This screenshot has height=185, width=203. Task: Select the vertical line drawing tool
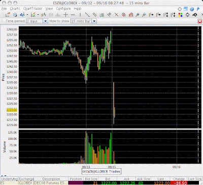click(80, 15)
